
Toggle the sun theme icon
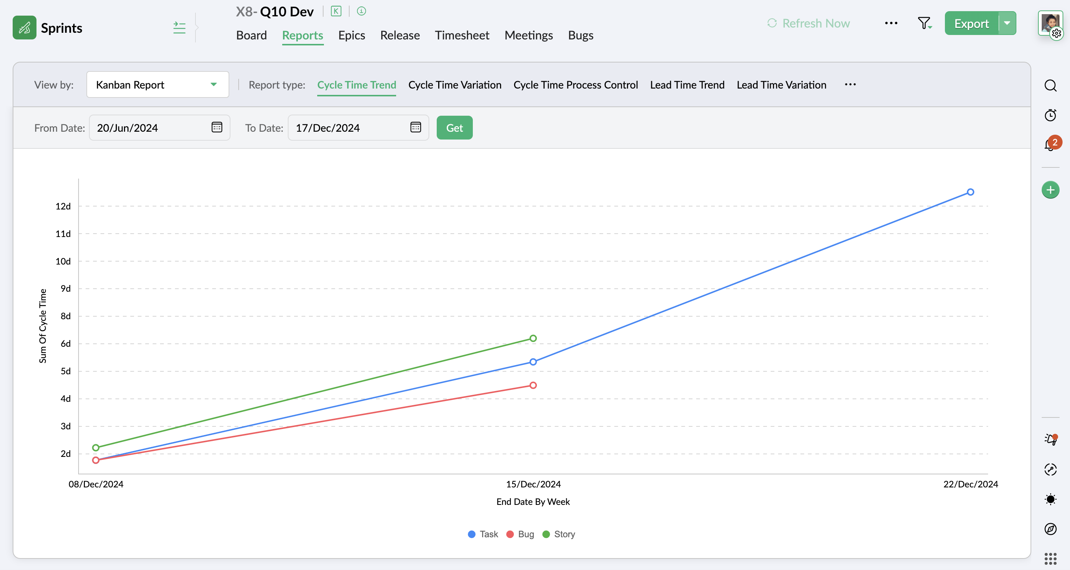(x=1050, y=499)
